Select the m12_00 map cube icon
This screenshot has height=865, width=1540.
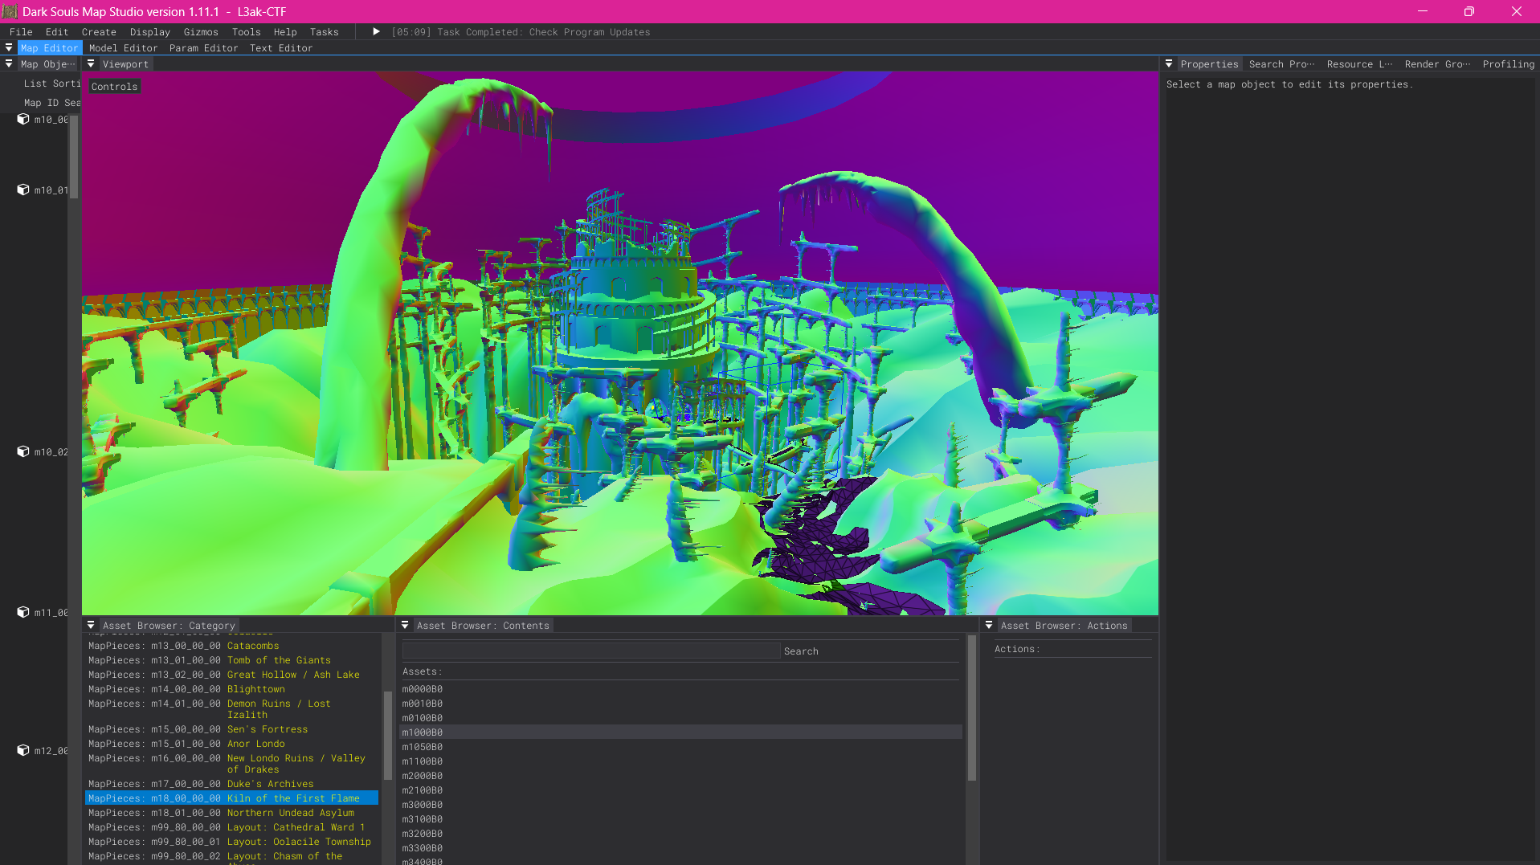pyautogui.click(x=23, y=751)
